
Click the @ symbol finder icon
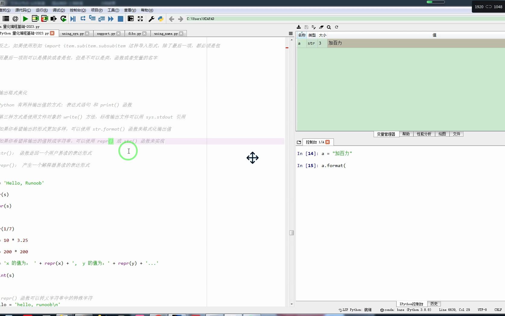(x=15, y=19)
